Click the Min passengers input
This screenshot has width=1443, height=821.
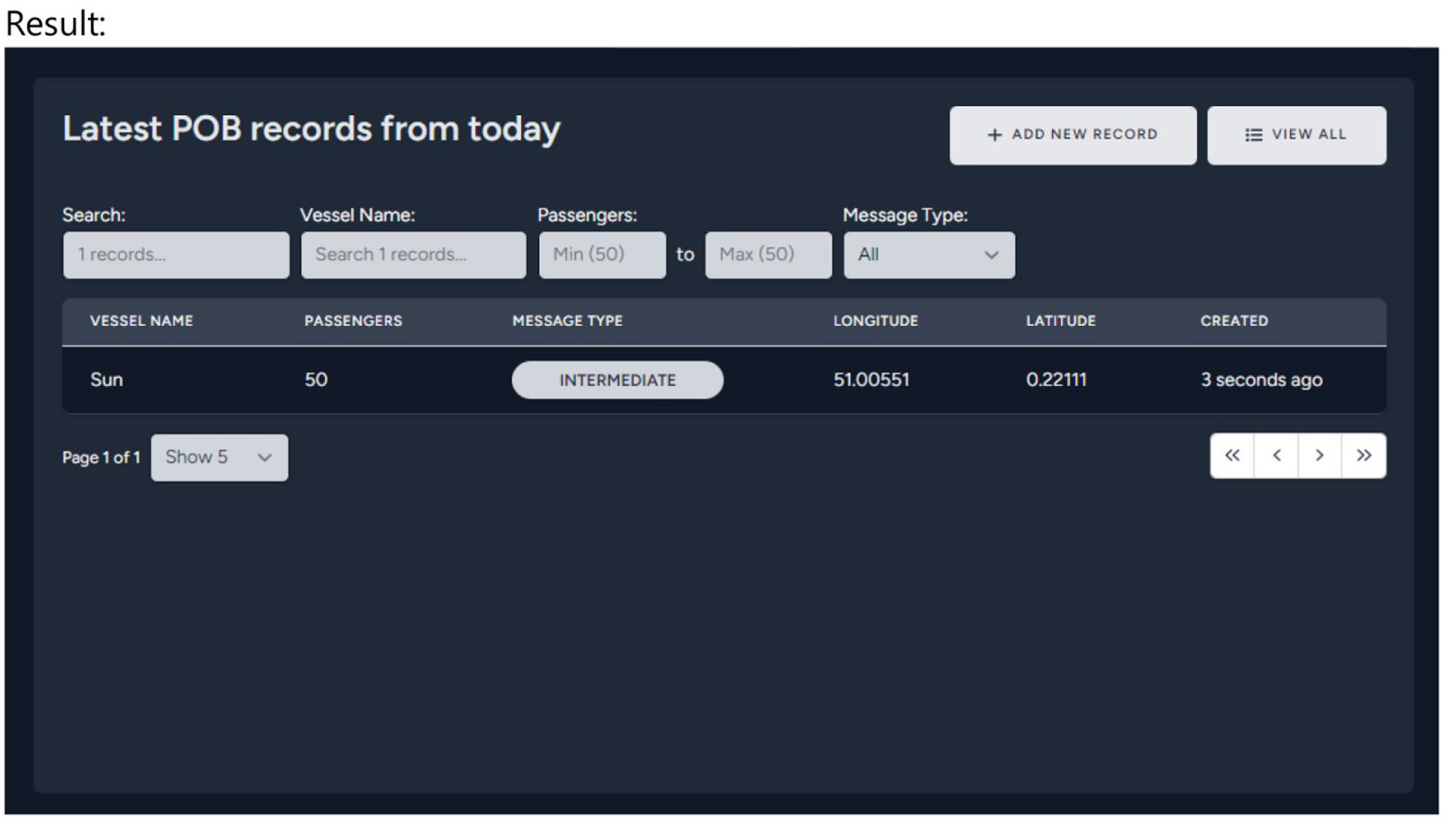[602, 255]
